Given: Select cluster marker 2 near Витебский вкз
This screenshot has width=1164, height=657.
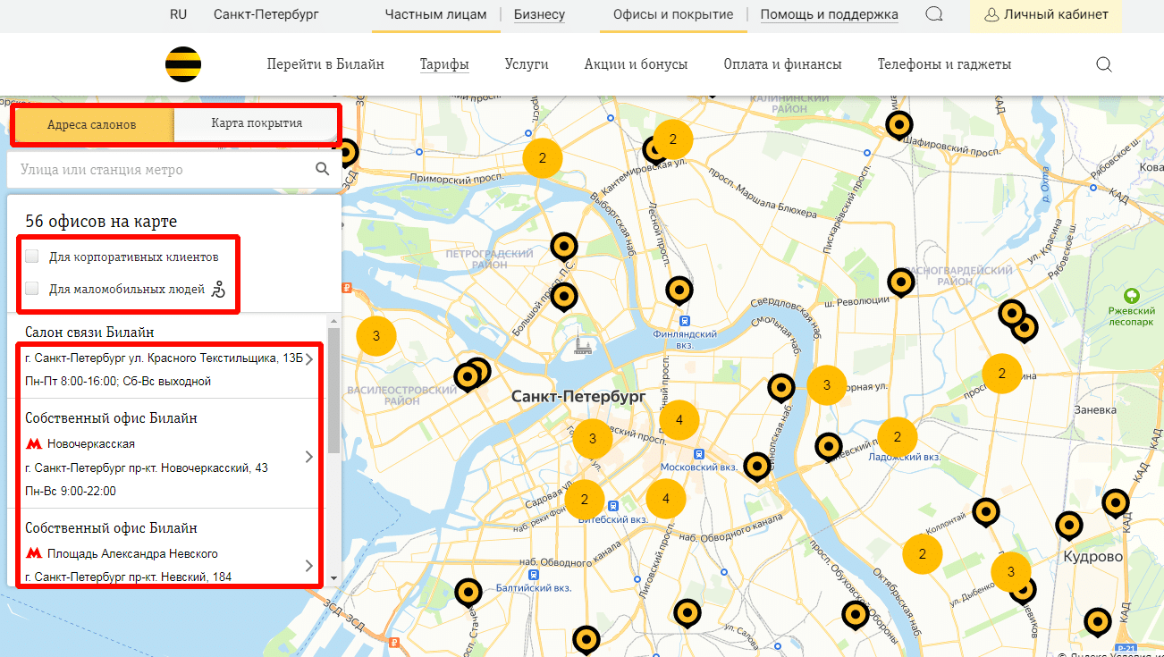Looking at the screenshot, I should [585, 499].
